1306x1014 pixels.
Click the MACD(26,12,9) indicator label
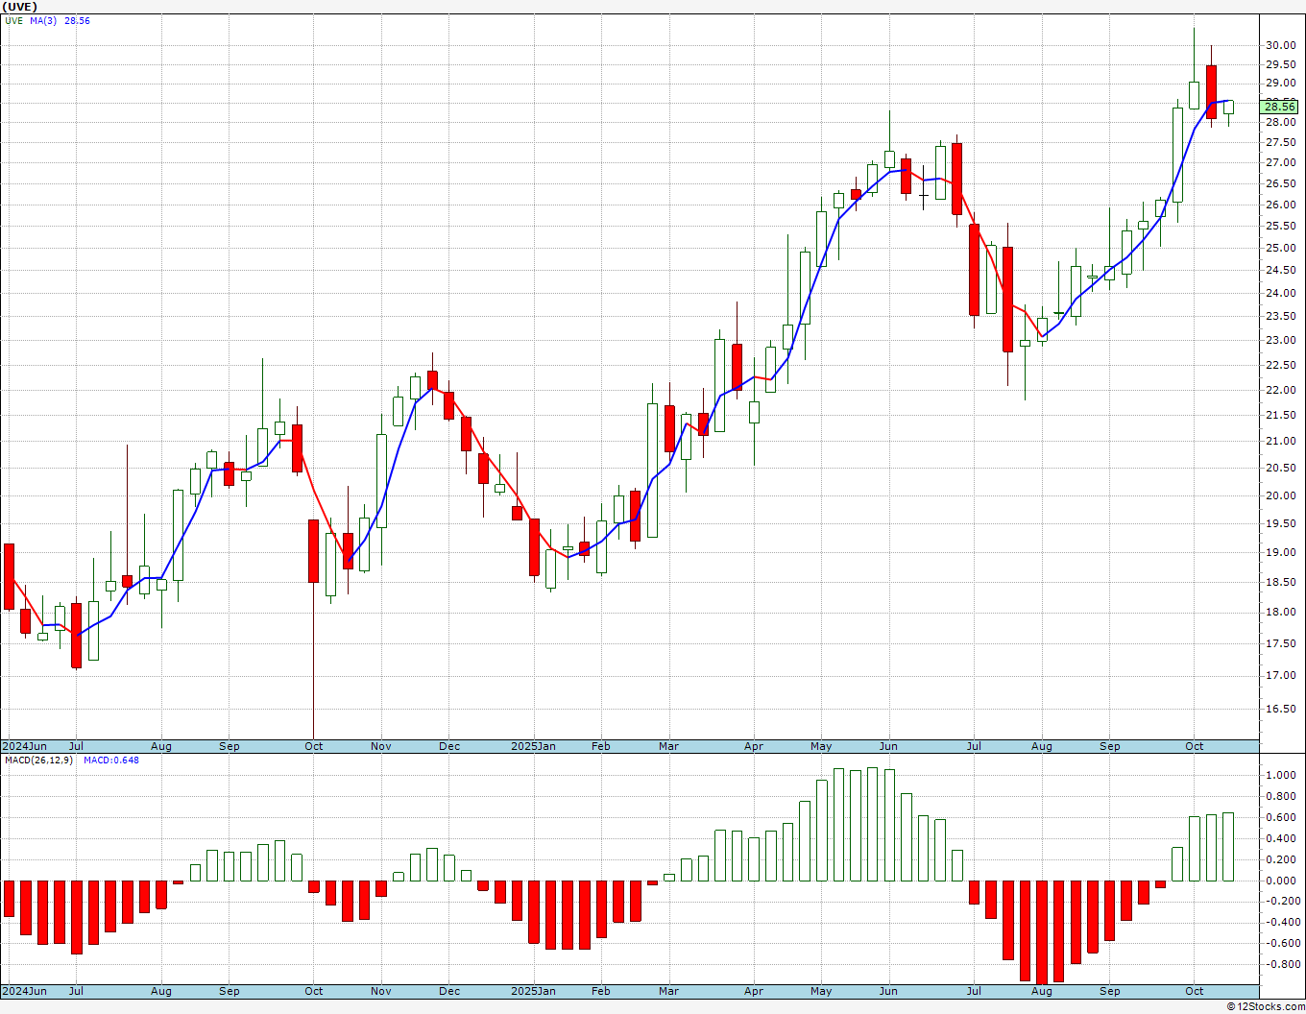40,760
